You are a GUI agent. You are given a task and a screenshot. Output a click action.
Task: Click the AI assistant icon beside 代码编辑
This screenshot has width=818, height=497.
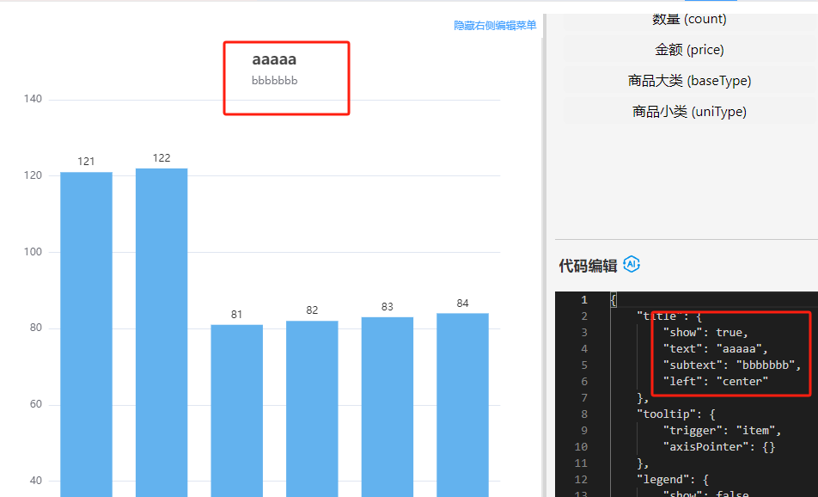pos(632,265)
